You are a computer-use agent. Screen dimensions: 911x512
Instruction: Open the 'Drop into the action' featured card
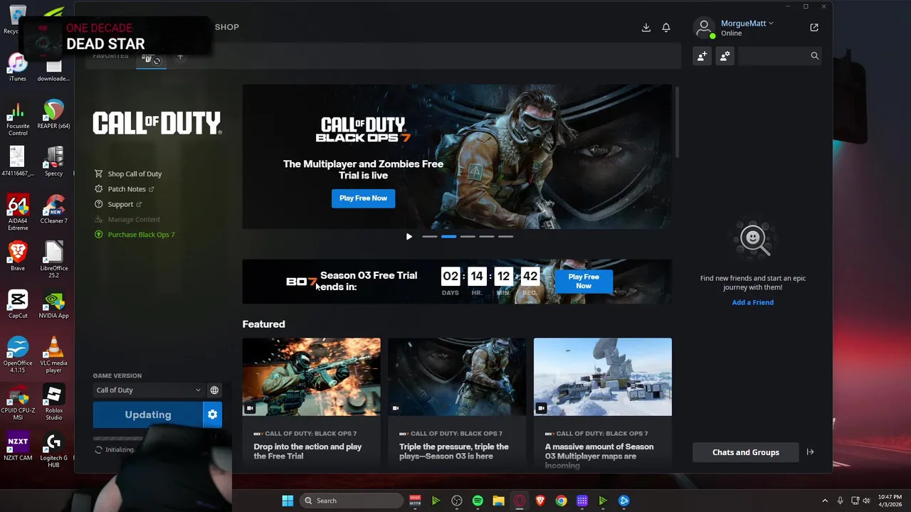click(x=311, y=404)
